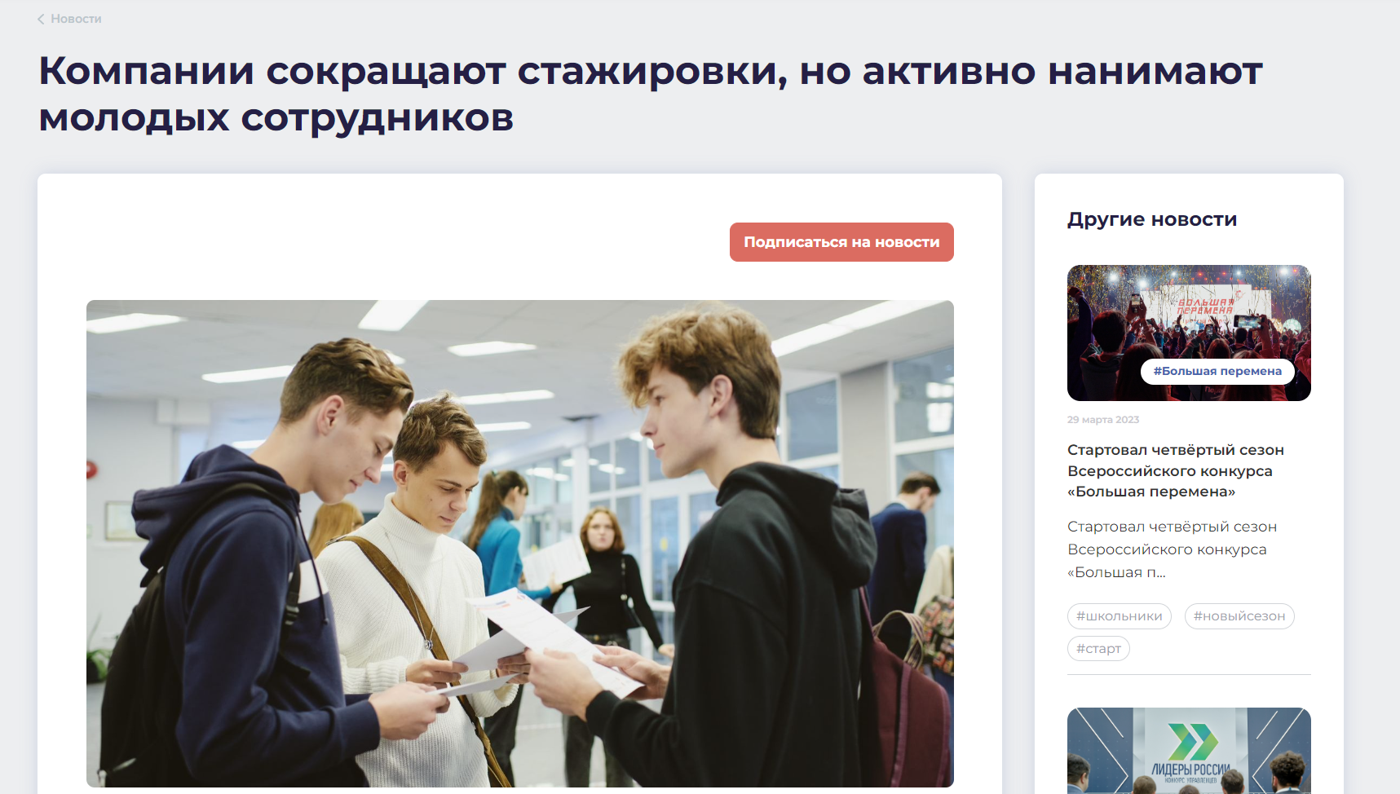Click the Другие новости sidebar heading
1400x794 pixels.
click(1152, 219)
